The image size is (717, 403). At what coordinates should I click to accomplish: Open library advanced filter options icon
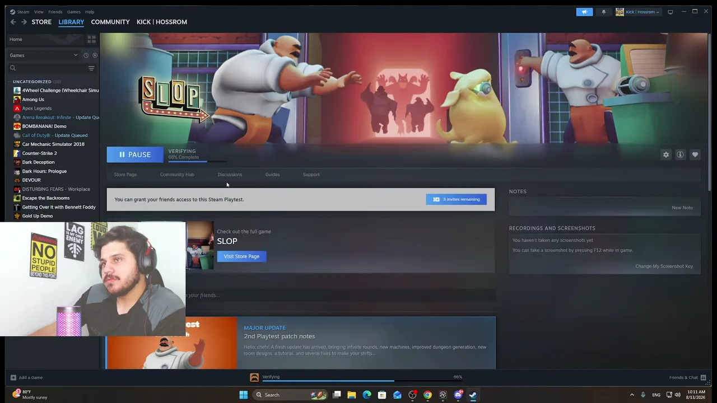click(91, 68)
